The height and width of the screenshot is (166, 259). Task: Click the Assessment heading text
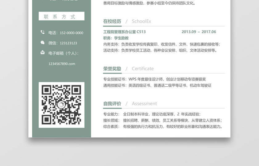[144, 104]
